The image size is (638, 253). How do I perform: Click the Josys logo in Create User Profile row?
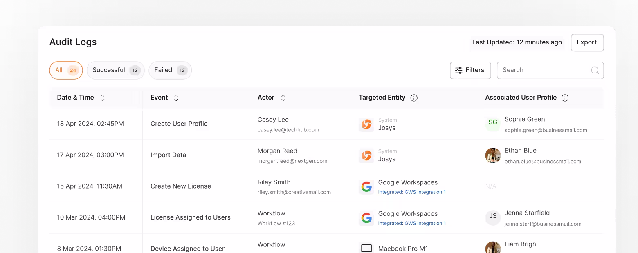[x=366, y=124]
